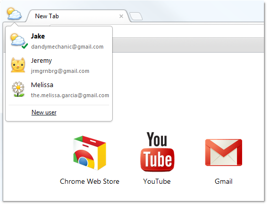Close the New Tab tab
Viewport: 267px width, 204px height.
121,16
